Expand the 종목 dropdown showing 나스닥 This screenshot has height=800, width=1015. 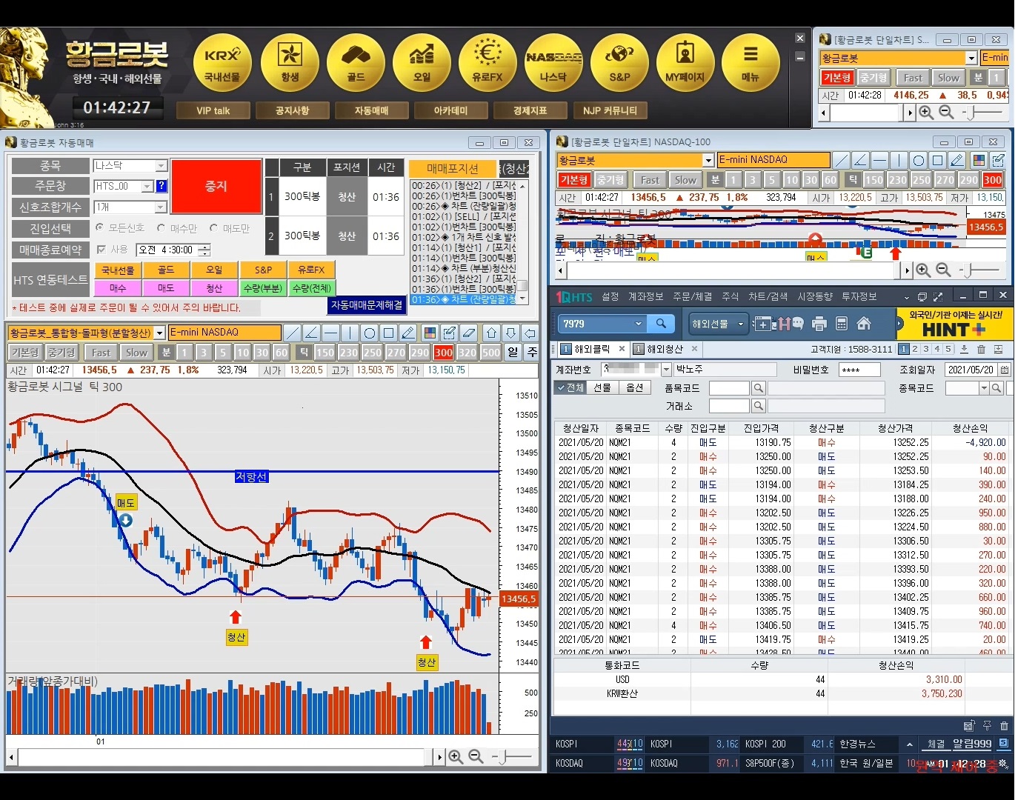(161, 166)
